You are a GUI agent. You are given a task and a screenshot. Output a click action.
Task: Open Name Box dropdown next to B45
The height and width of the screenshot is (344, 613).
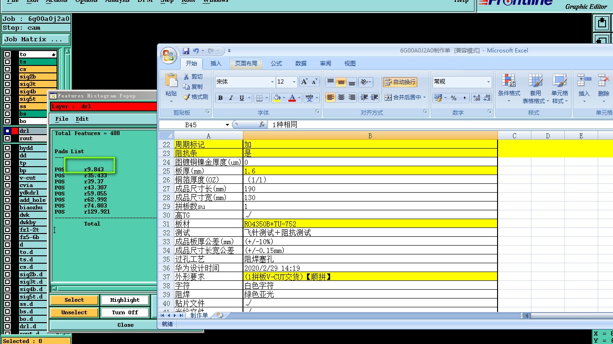click(227, 125)
